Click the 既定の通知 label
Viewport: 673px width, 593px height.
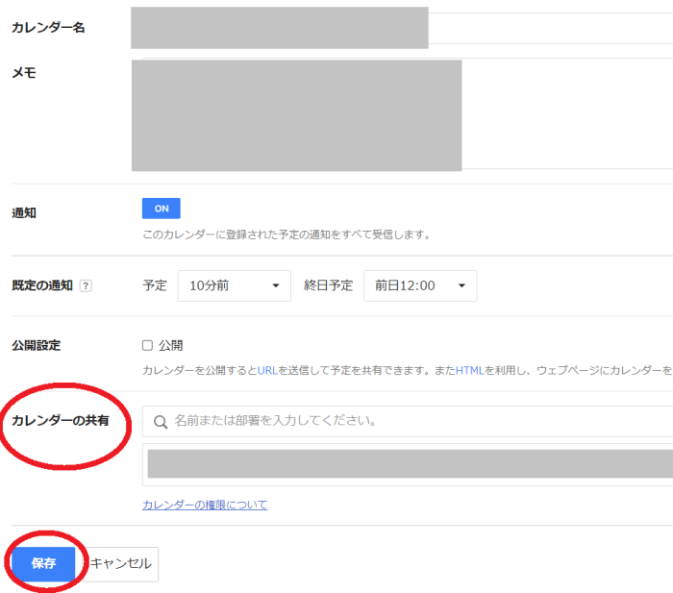click(x=42, y=285)
